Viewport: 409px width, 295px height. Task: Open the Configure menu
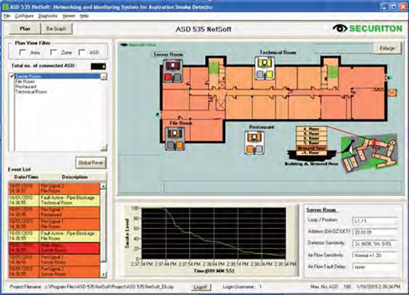tap(24, 16)
